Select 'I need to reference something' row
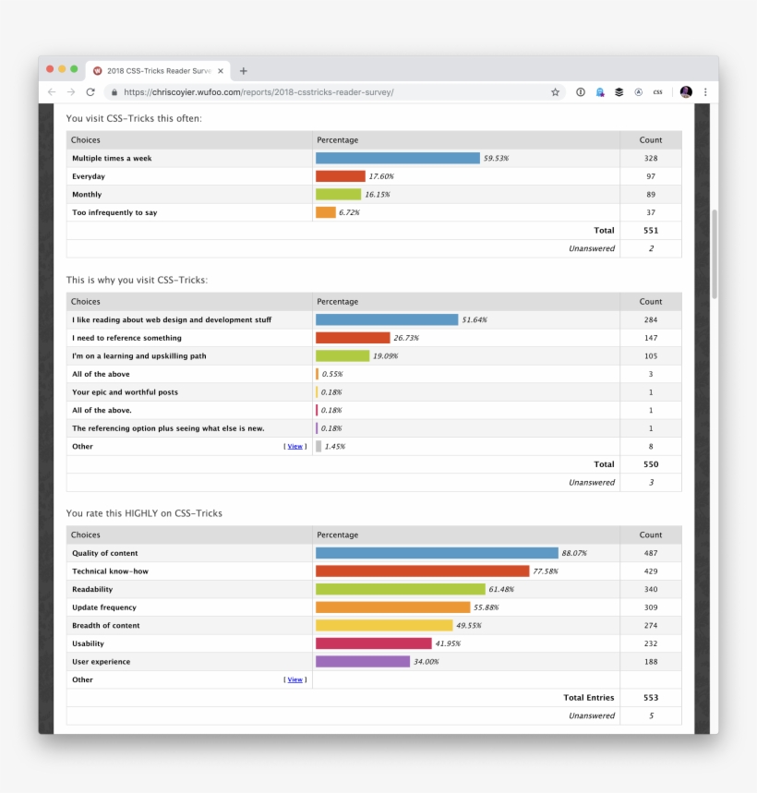This screenshot has height=793, width=757. [x=126, y=338]
